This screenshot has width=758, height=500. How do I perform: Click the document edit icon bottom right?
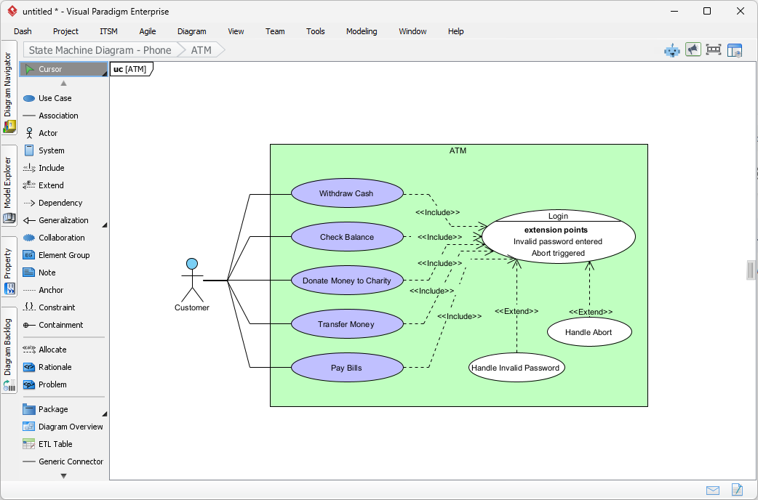tap(735, 491)
